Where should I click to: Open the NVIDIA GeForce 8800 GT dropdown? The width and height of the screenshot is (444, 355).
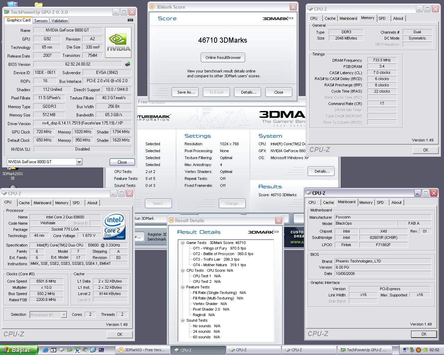[79, 162]
